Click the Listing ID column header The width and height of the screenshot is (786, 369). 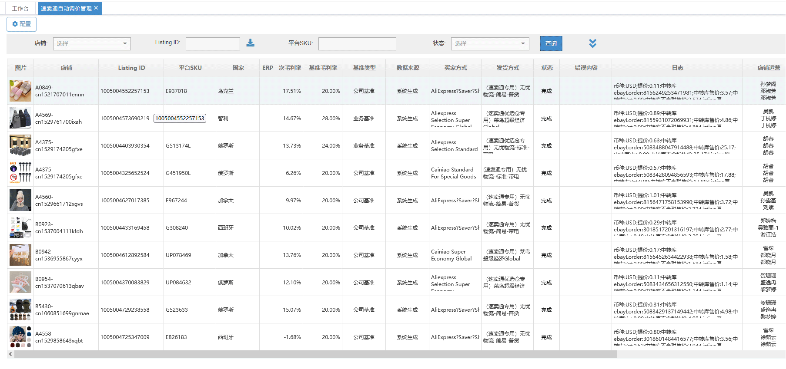(131, 68)
